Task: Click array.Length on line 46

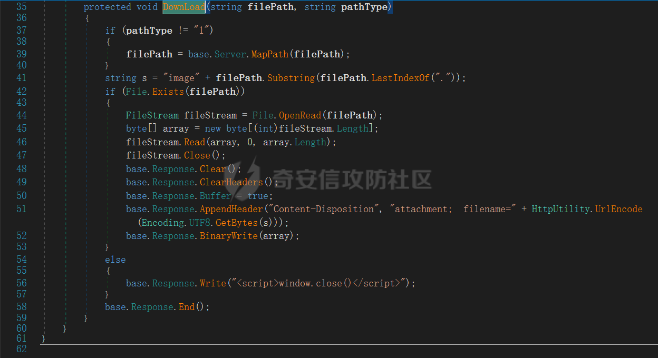Action: click(311, 142)
